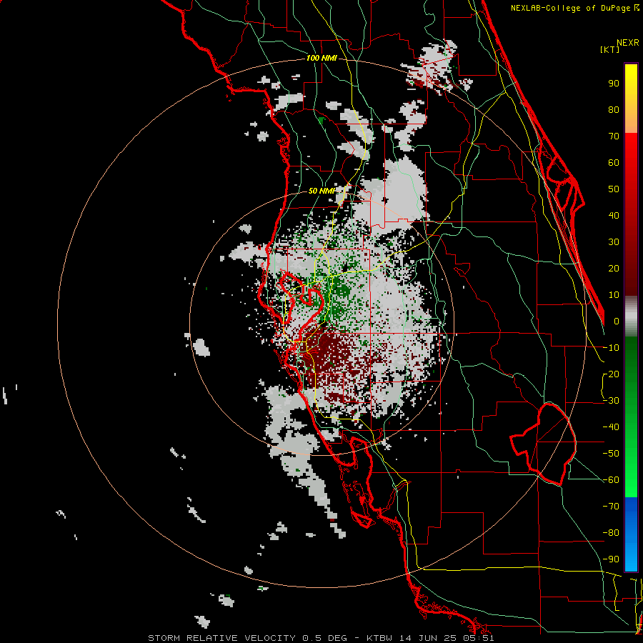This screenshot has height=643, width=643.
Task: Click the positive 10 value on the velocity scale
Action: click(x=614, y=295)
